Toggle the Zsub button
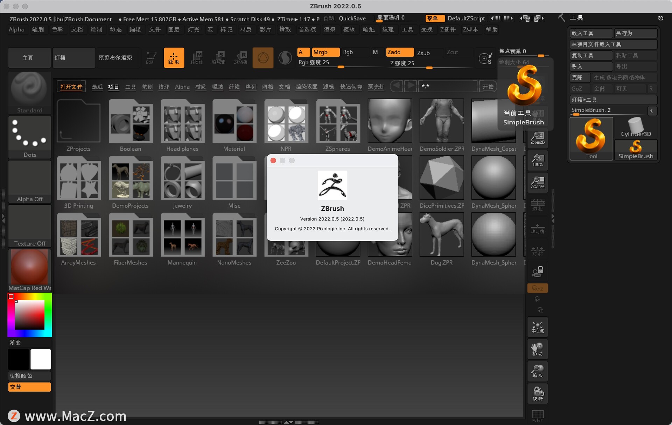 click(x=429, y=53)
